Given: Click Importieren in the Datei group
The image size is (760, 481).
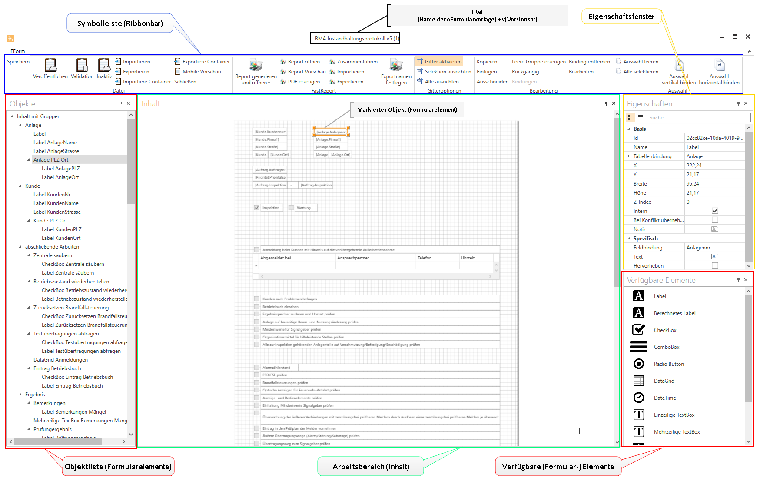Looking at the screenshot, I should pos(133,62).
